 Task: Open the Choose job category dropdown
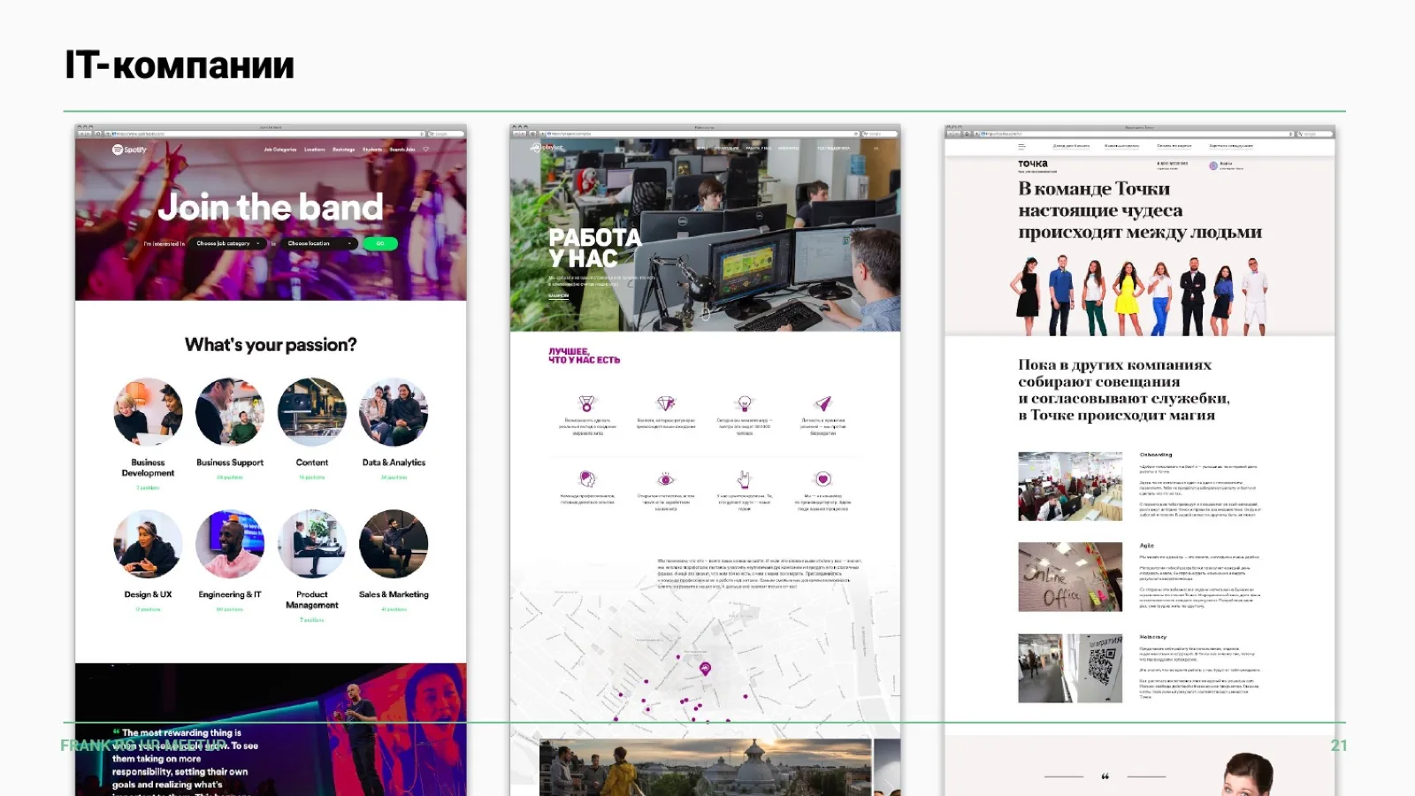pyautogui.click(x=228, y=243)
